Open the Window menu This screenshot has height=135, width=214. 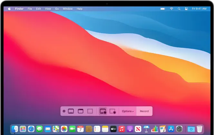68,9
